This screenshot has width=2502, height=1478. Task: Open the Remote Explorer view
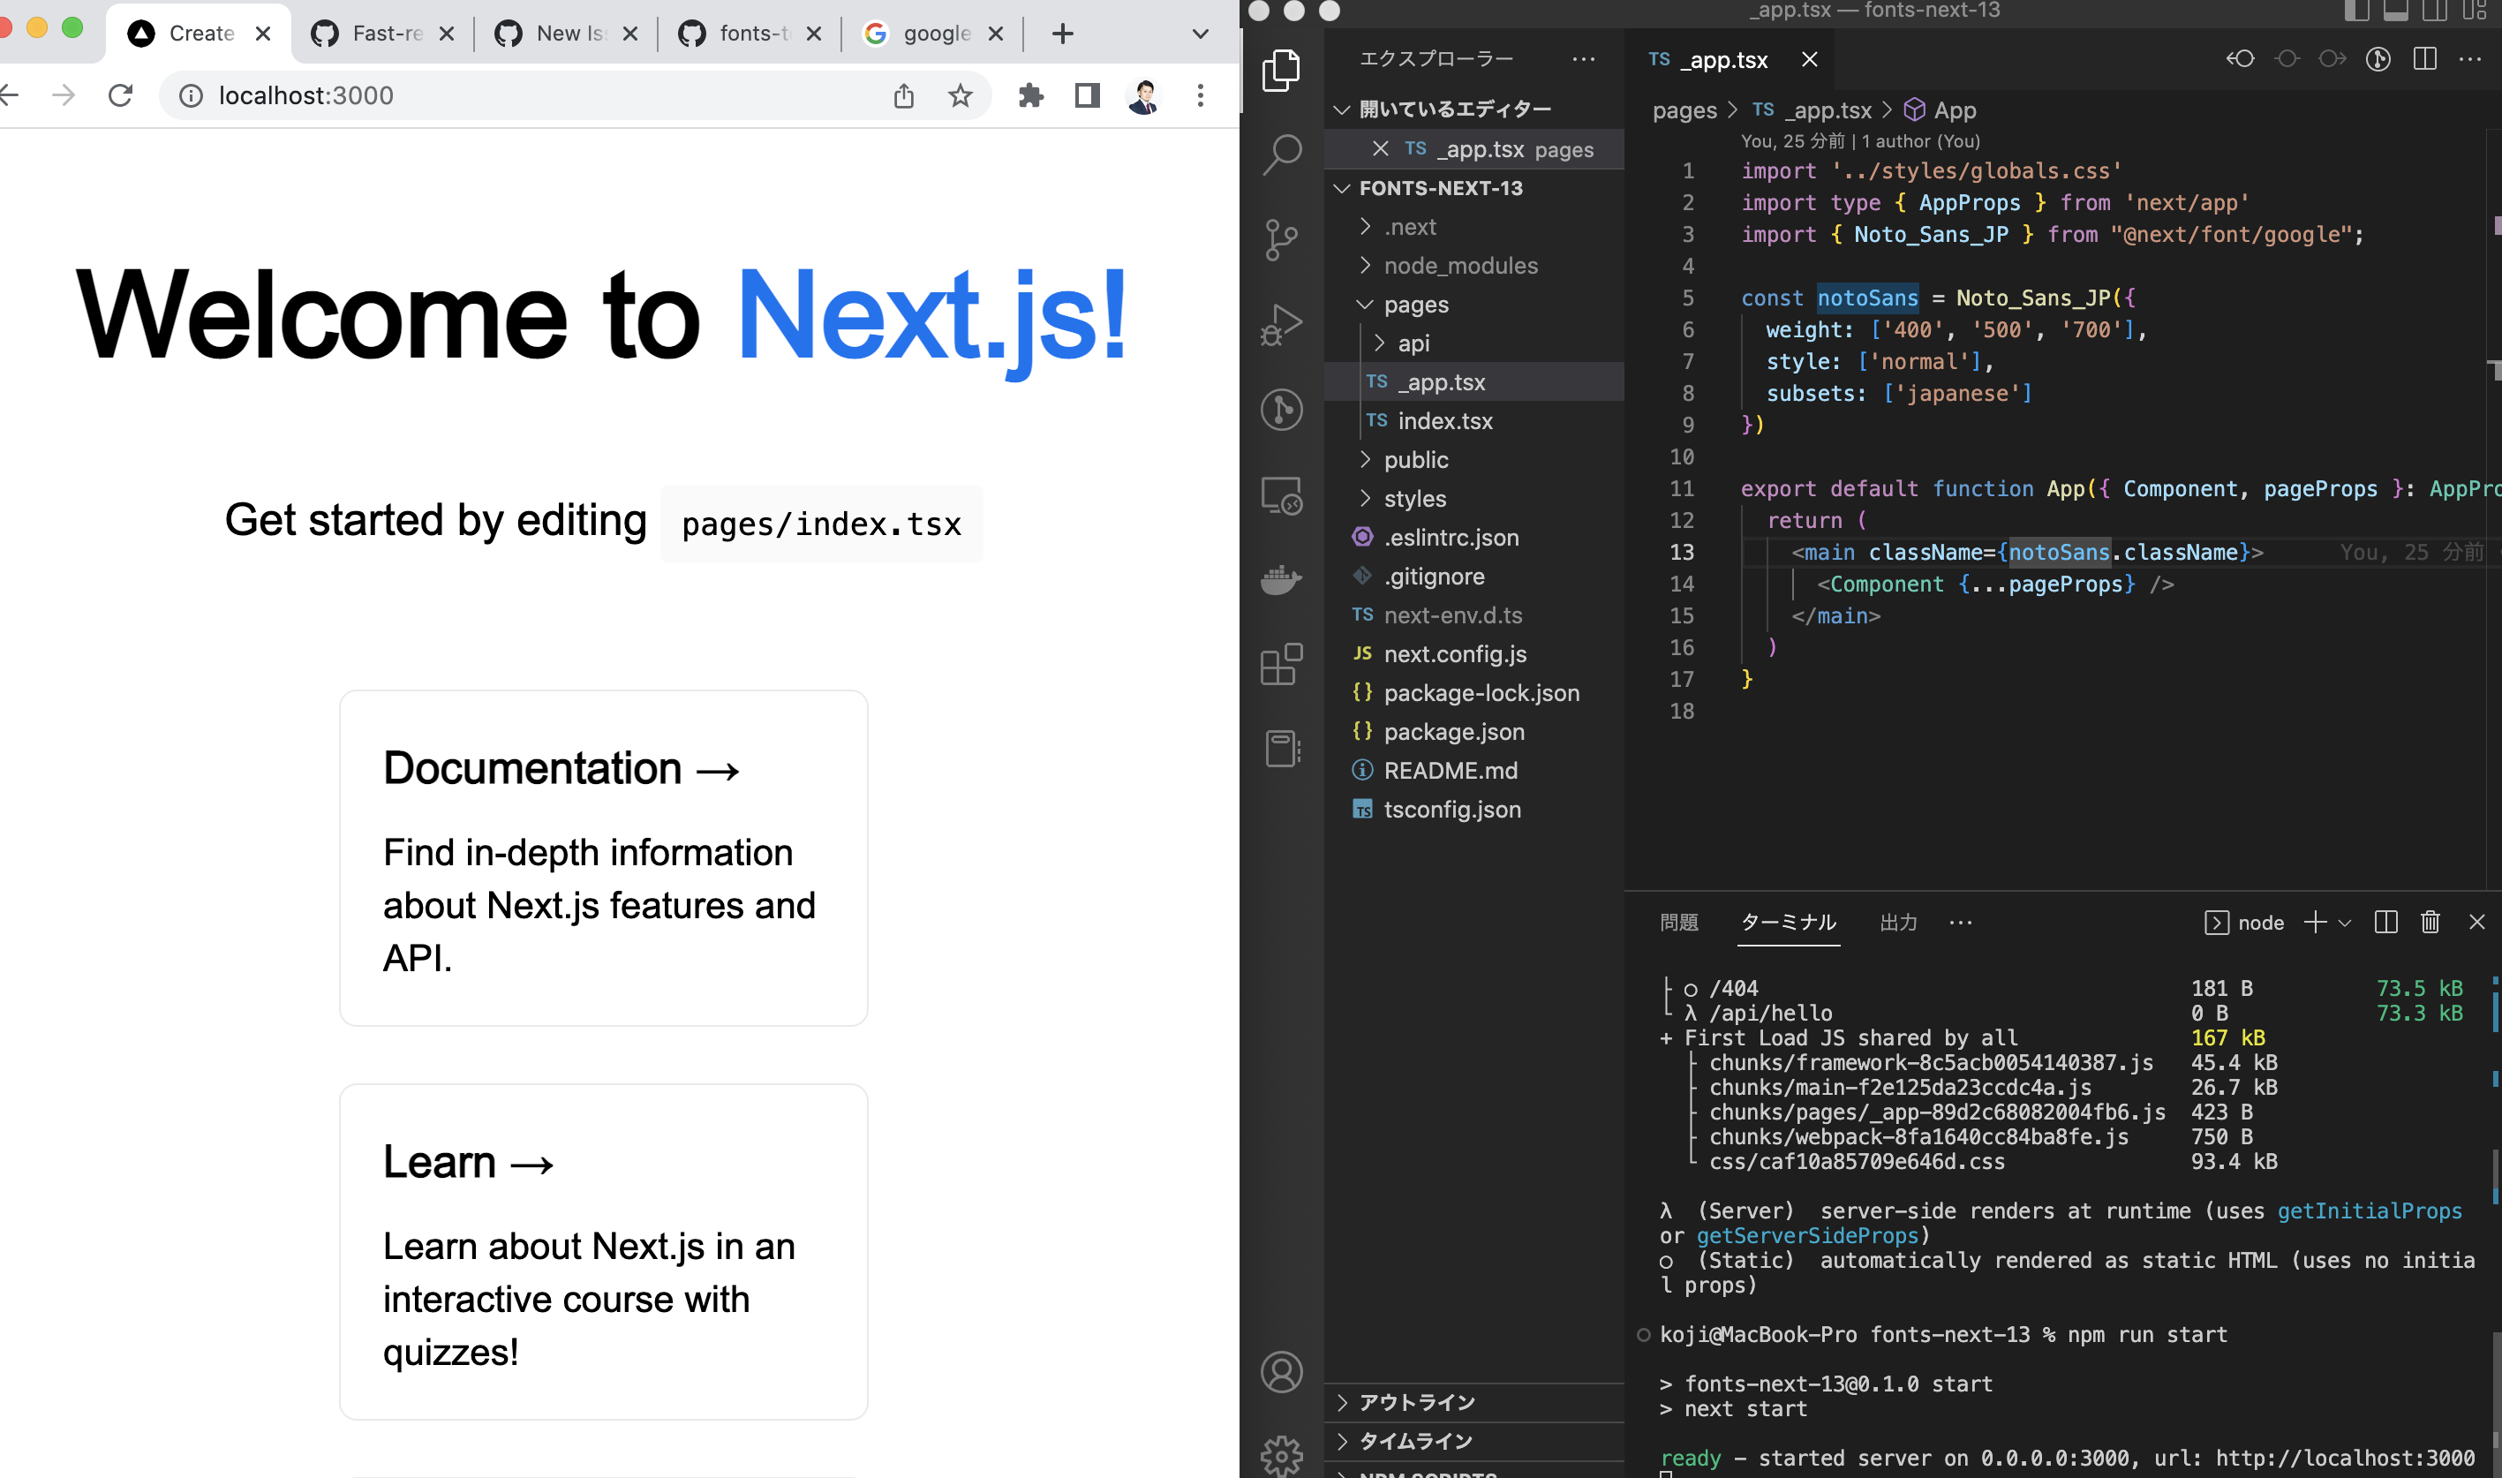(x=1283, y=495)
